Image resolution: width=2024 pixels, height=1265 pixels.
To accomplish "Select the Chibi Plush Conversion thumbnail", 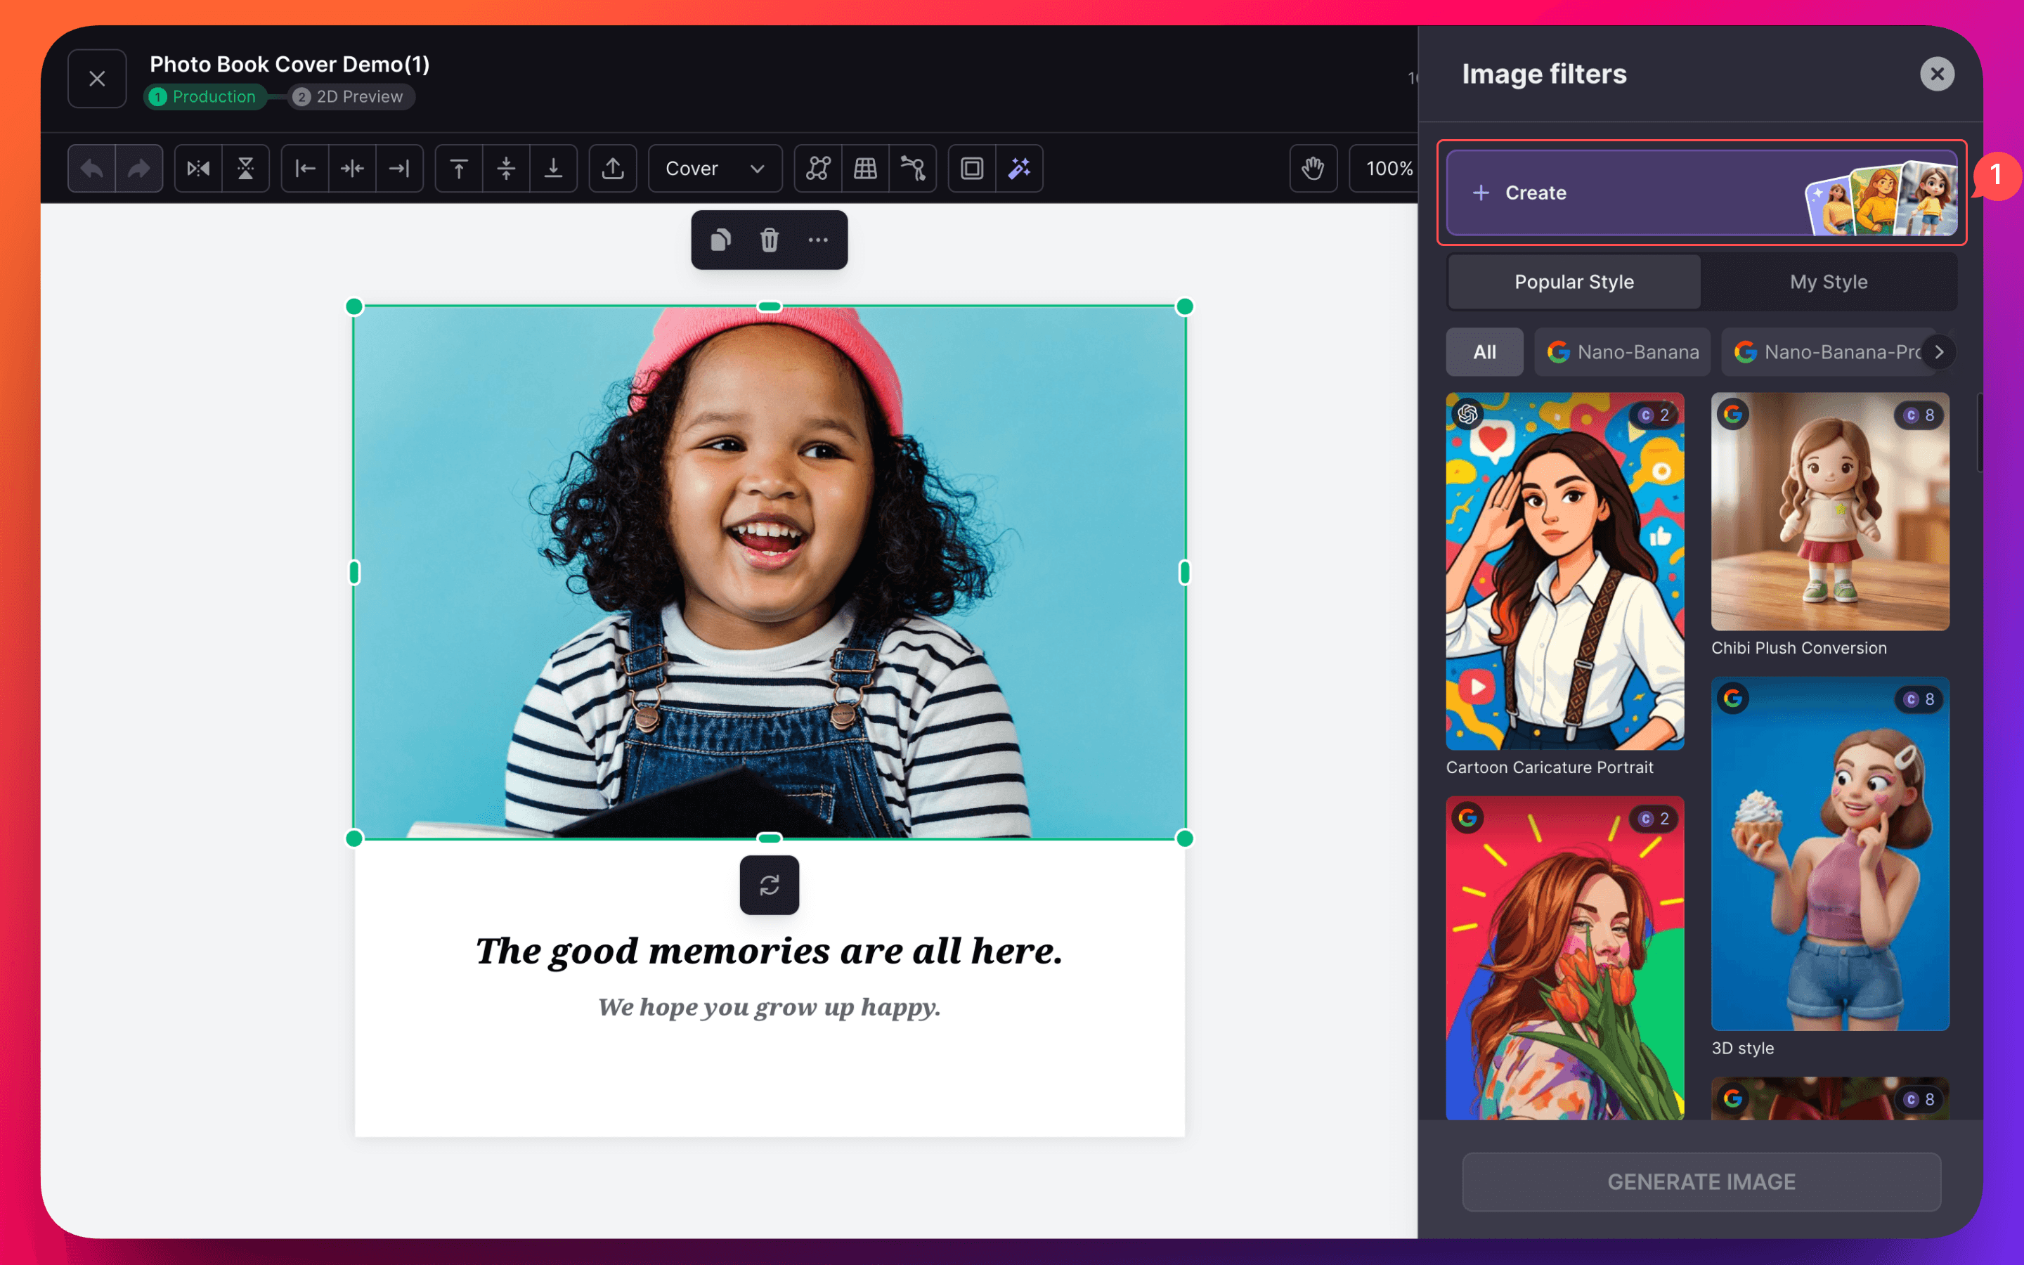I will tap(1829, 511).
